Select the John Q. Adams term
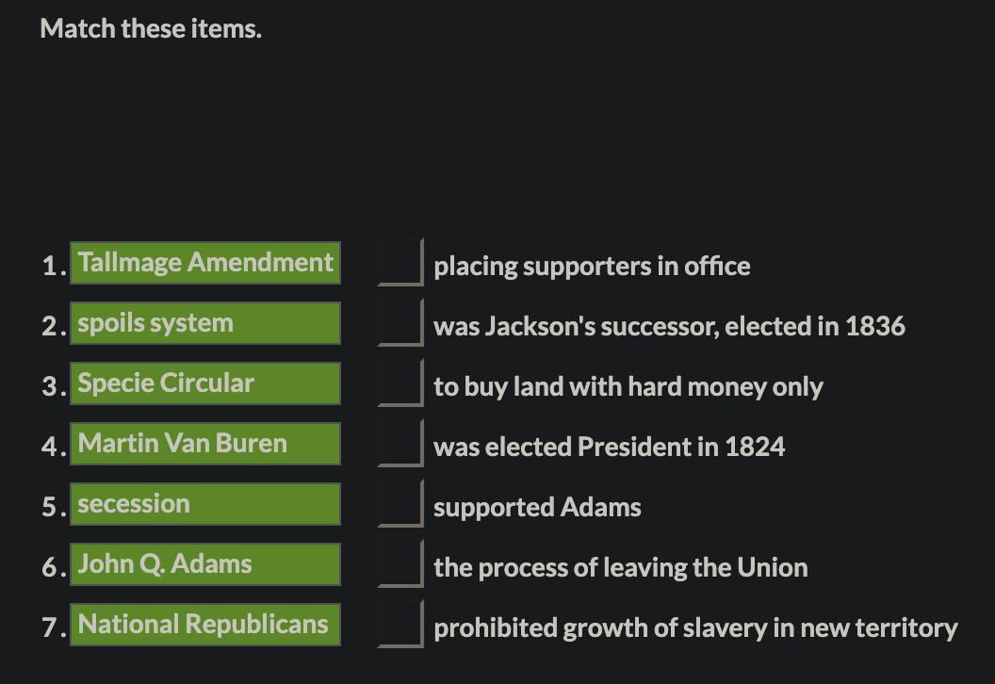Image resolution: width=995 pixels, height=684 pixels. coord(204,564)
